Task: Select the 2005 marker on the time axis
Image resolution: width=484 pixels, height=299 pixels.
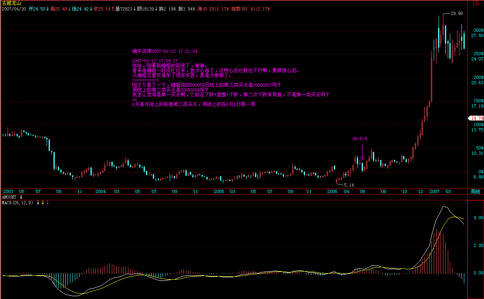Action: tap(219, 191)
